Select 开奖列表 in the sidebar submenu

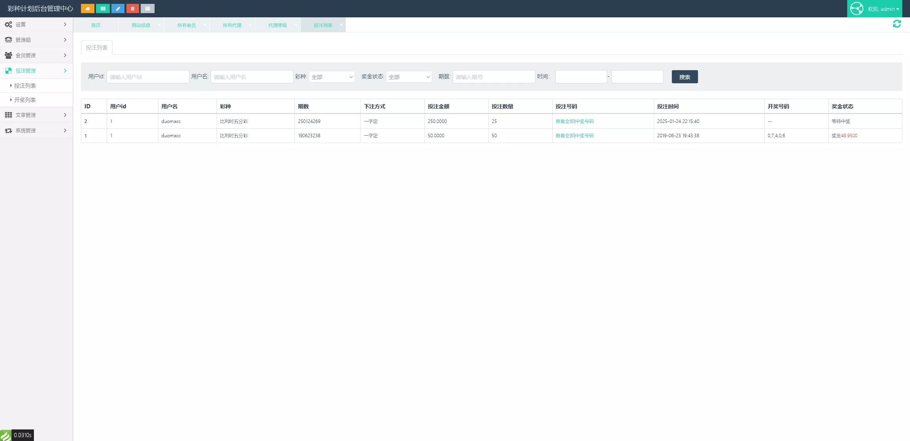point(25,100)
